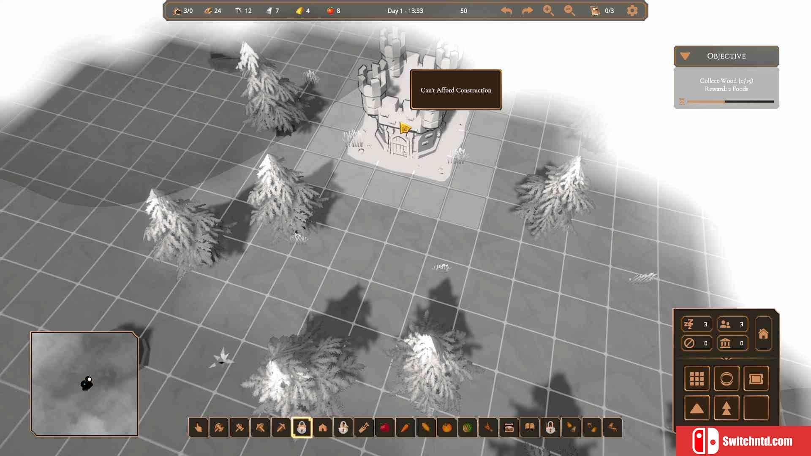Click the zoom in magnifier

(548, 11)
